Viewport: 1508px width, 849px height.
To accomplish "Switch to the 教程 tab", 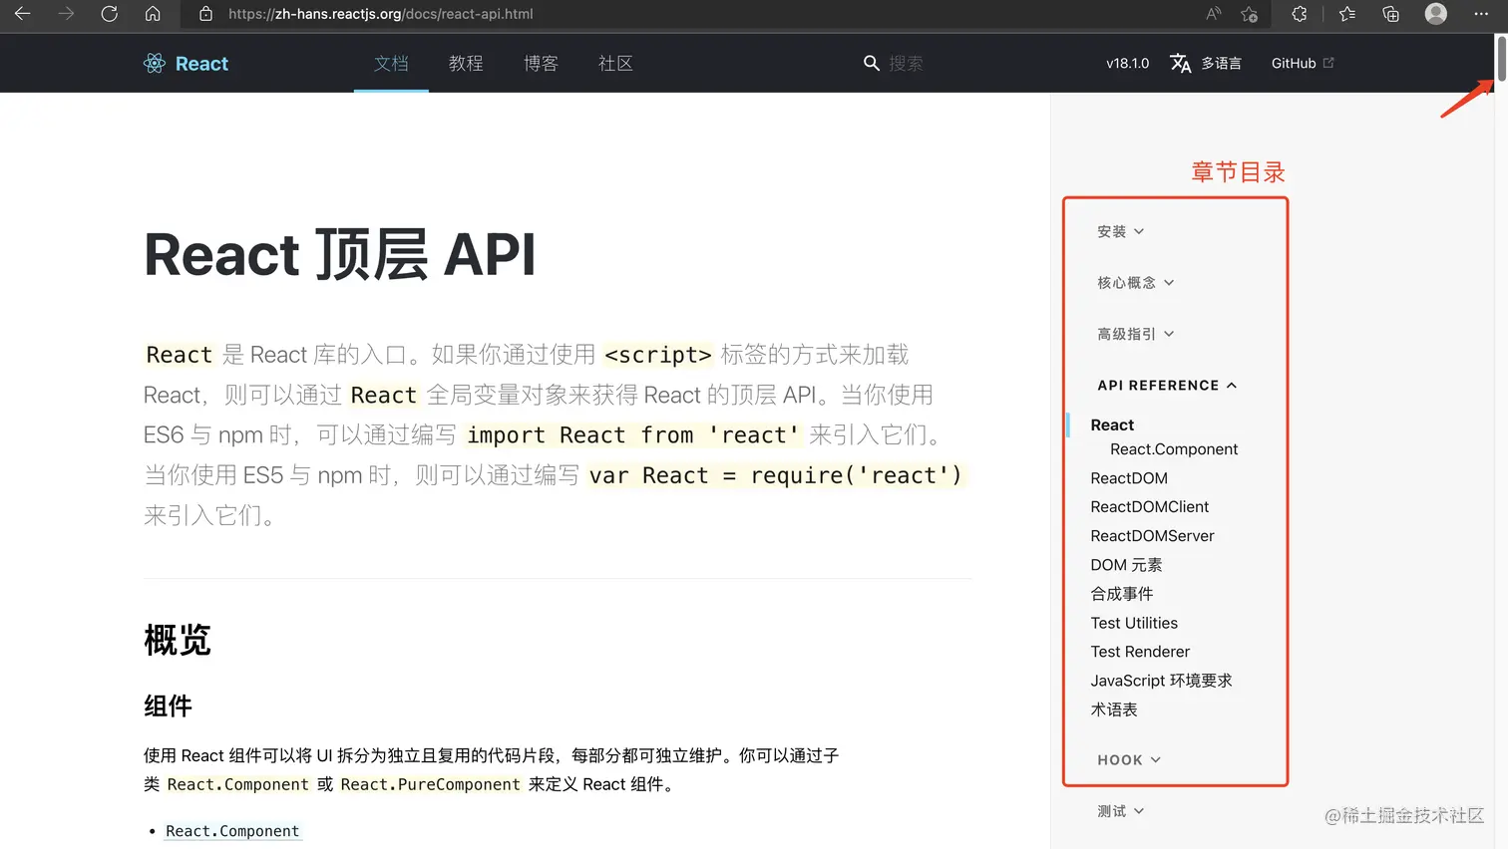I will [x=466, y=63].
